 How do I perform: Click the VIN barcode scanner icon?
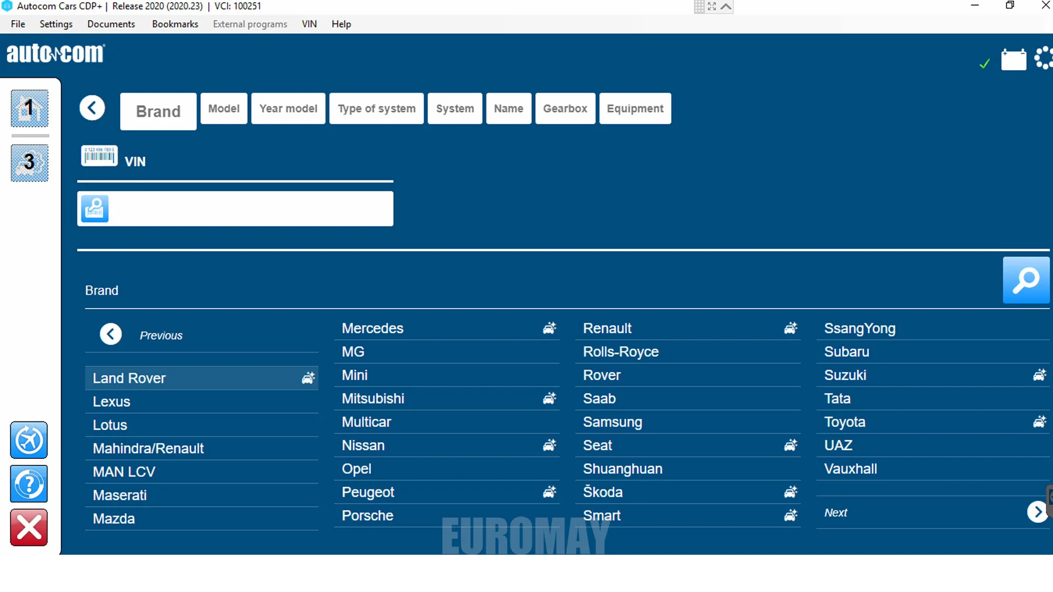(99, 156)
